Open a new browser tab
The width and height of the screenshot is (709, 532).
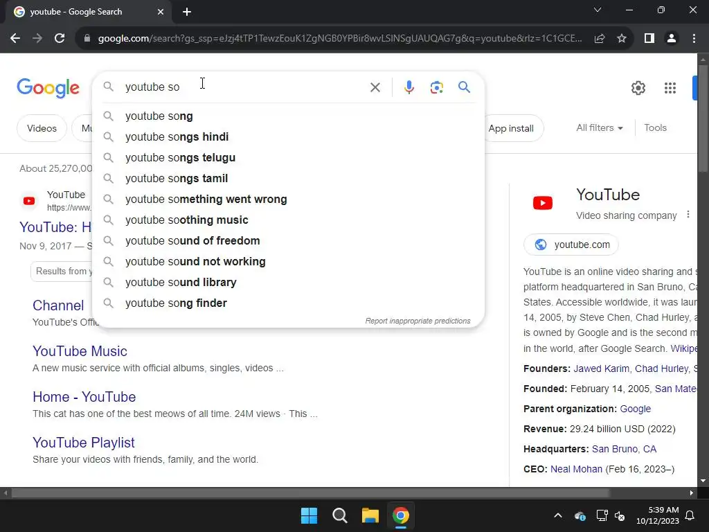[x=187, y=12]
